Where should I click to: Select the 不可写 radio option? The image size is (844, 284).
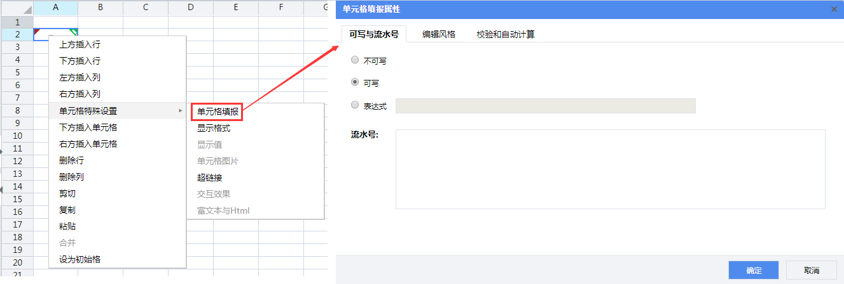[x=355, y=61]
